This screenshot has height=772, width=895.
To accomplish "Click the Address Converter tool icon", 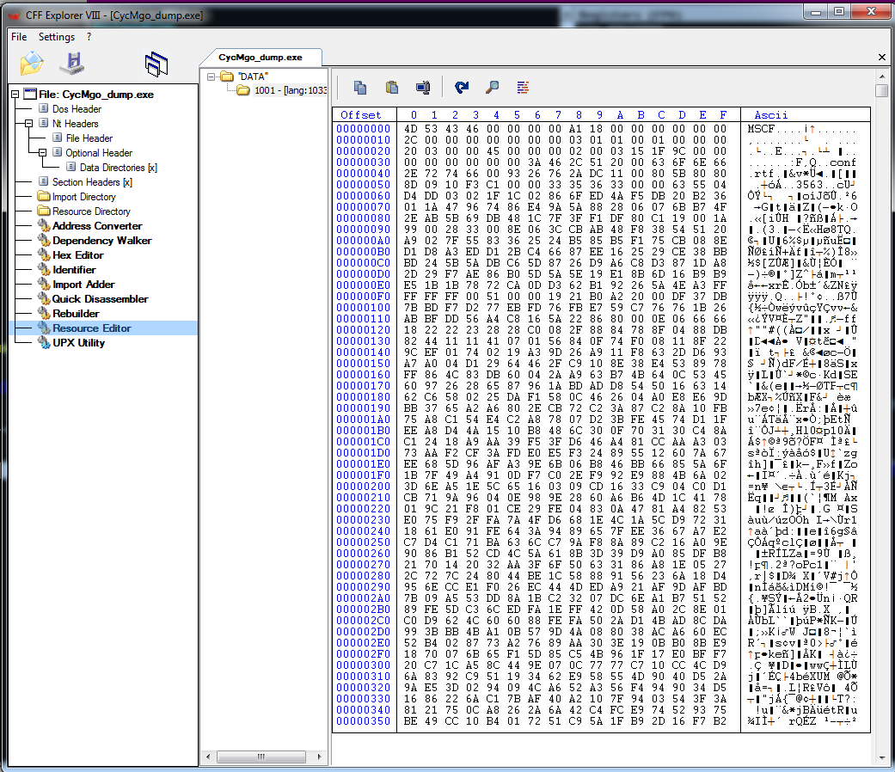I will (x=44, y=226).
